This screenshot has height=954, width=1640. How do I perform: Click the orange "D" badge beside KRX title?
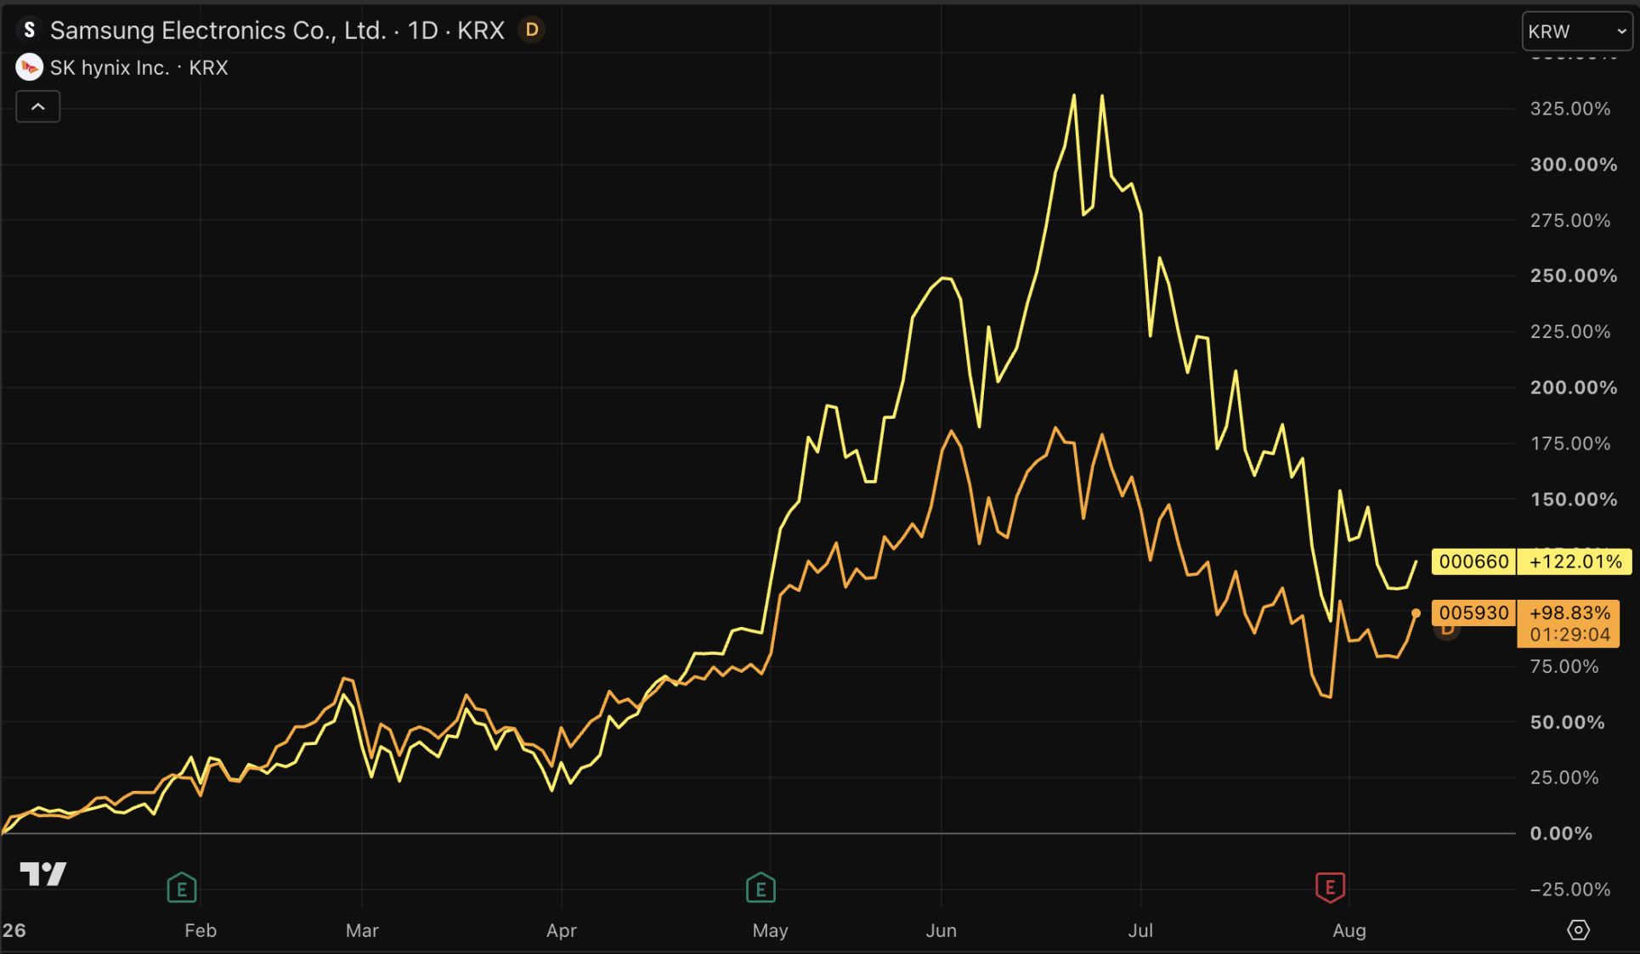coord(532,31)
